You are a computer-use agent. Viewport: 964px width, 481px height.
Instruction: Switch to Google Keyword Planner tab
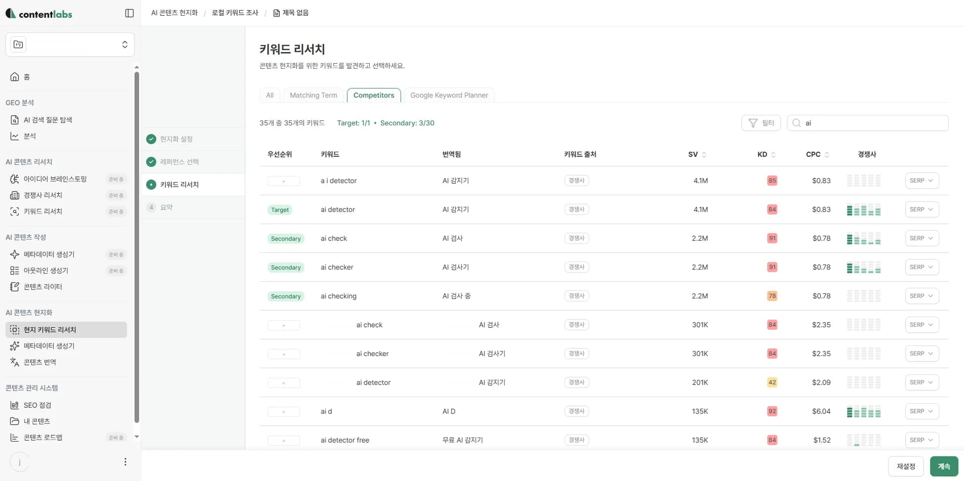[449, 95]
